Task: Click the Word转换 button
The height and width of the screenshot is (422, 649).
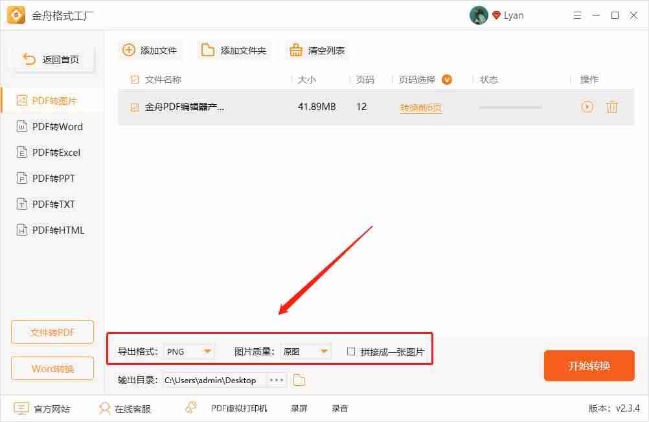Action: [52, 368]
